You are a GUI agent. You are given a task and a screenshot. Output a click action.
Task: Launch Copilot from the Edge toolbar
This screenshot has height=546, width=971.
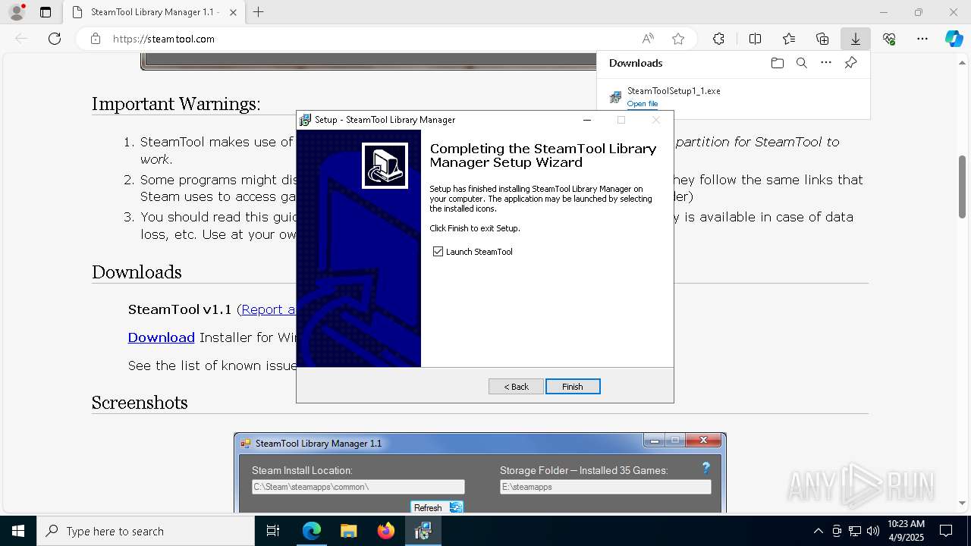point(954,39)
